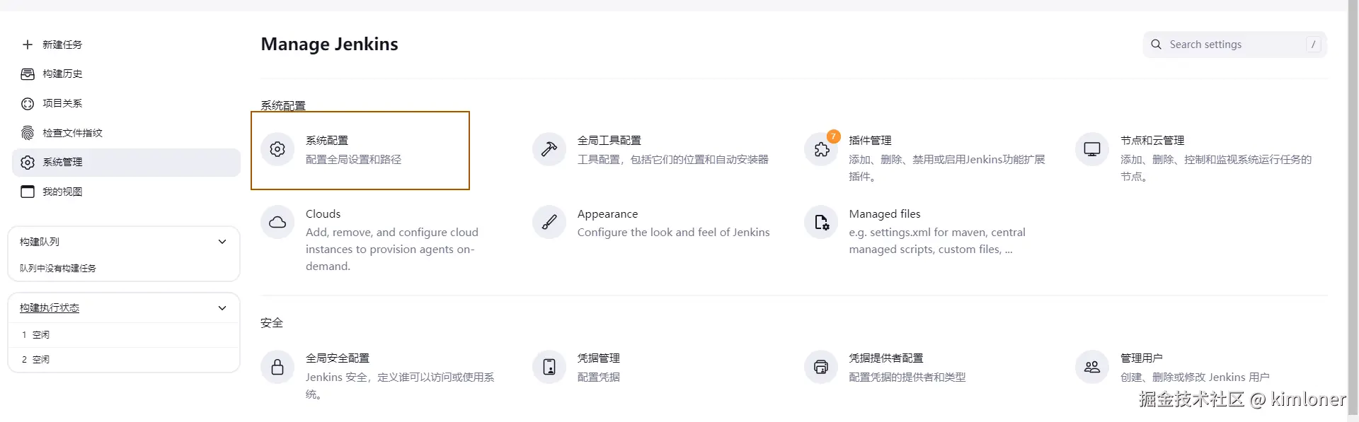Select 系统管理 in the sidebar
Screen dimensions: 1359x422
pos(126,163)
